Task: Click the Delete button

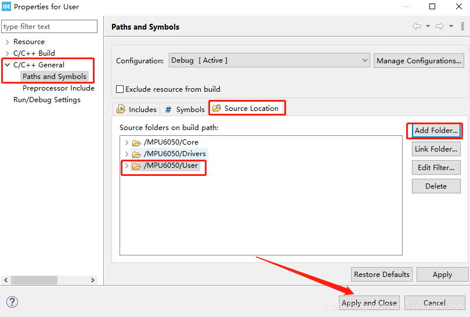Action: tap(436, 186)
